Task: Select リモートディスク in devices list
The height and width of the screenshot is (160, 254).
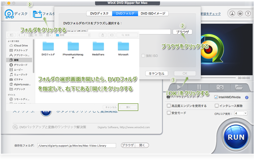Action: [x=19, y=99]
